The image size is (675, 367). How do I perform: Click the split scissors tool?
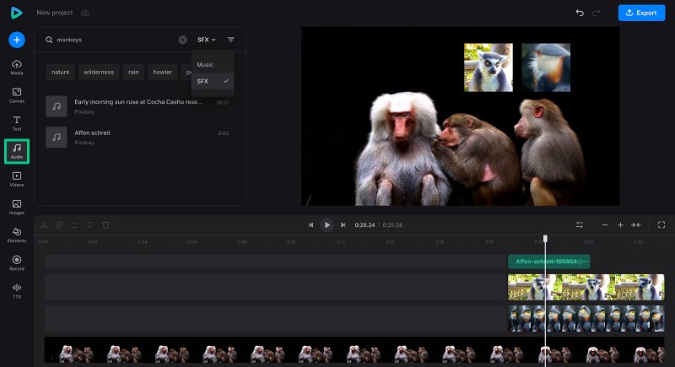pos(44,225)
